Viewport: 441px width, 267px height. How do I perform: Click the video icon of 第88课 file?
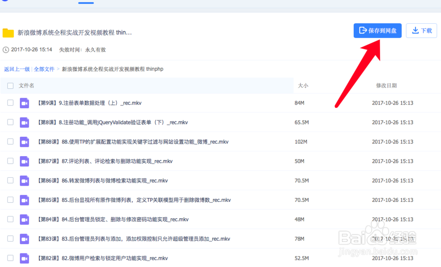coord(24,142)
